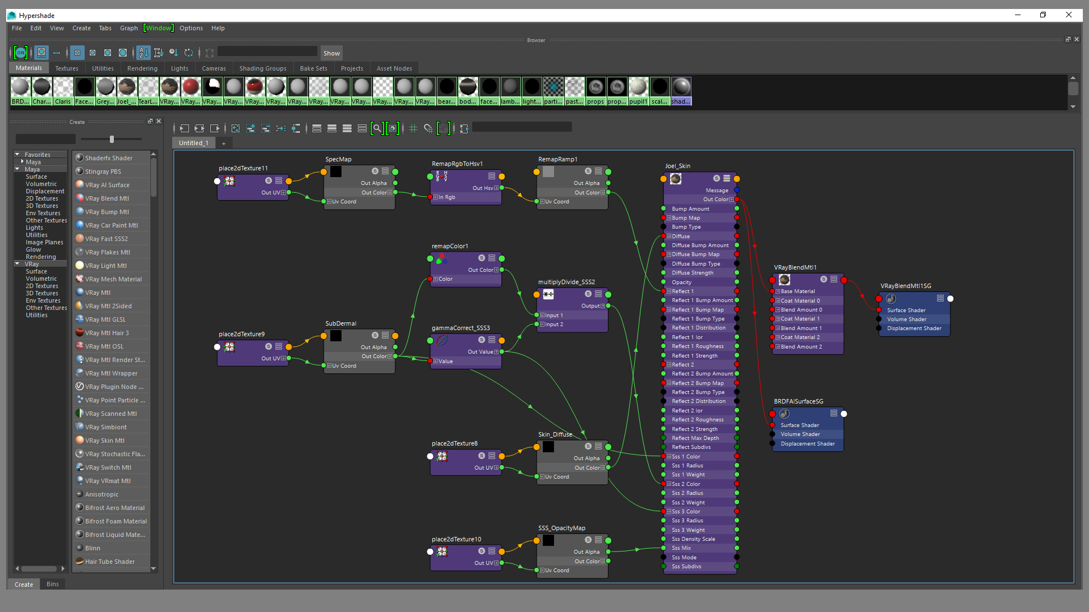Add selected nodes to graph
The width and height of the screenshot is (1089, 612).
(251, 128)
